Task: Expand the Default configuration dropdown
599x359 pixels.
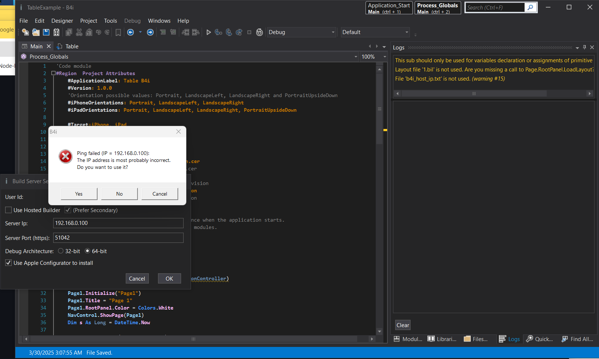Action: coord(375,32)
